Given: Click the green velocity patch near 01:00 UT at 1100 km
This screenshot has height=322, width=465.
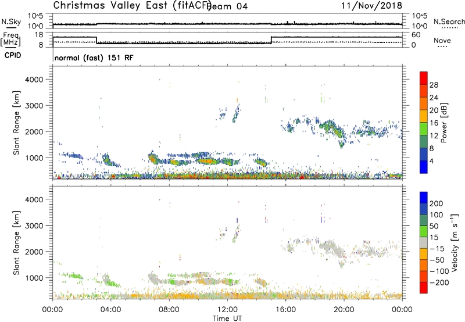Looking at the screenshot, I should (72, 276).
